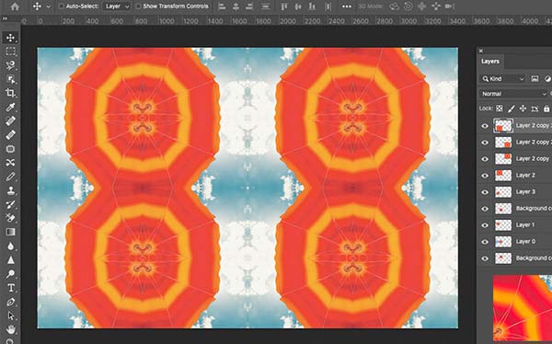Select the Pencil tool
This screenshot has width=552, height=344.
pos(10,177)
